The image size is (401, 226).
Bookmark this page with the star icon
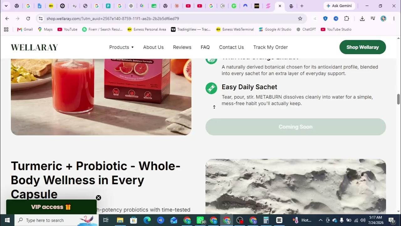coord(300,19)
